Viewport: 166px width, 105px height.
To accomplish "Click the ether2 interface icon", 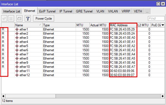I will point(17,34).
